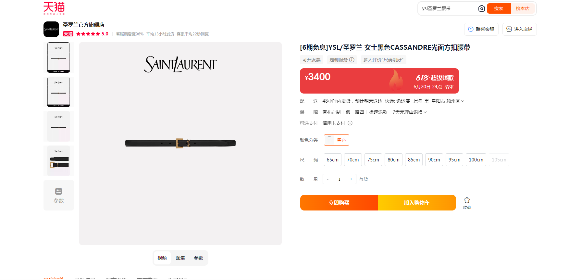581x280 pixels.
Task: Click the quantity input field
Action: click(340, 179)
